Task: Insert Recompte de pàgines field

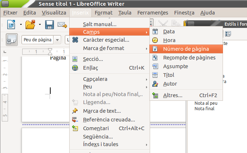Action: pyautogui.click(x=186, y=58)
